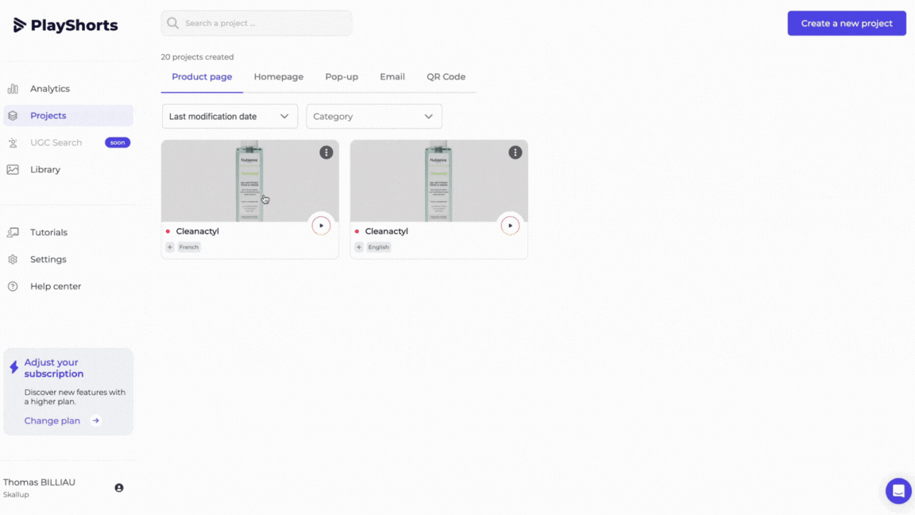Switch to the Homepage tab

coord(278,77)
